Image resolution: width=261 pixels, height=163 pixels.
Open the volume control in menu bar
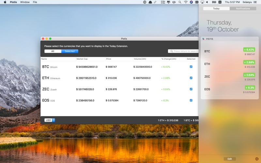pos(207,2)
